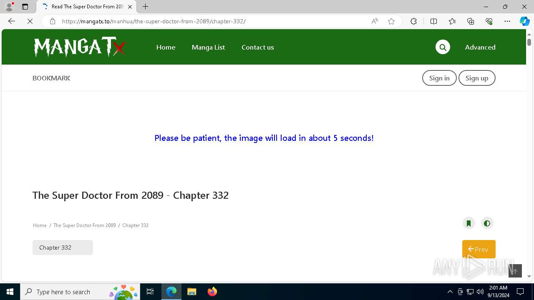Add this page to favorites with the star icon
This screenshot has height=300, width=534.
coord(391,21)
